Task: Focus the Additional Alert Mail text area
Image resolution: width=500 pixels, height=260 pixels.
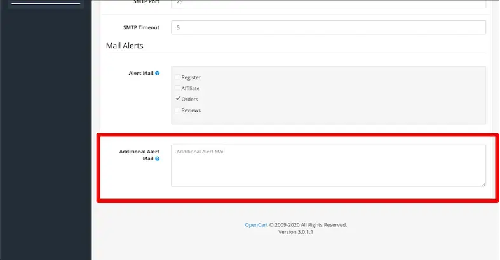Action: click(328, 166)
